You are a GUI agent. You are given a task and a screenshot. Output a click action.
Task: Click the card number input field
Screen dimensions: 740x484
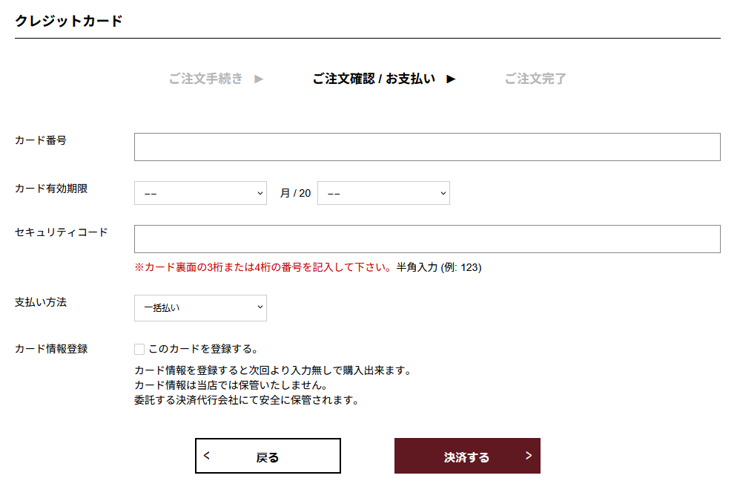click(x=427, y=147)
